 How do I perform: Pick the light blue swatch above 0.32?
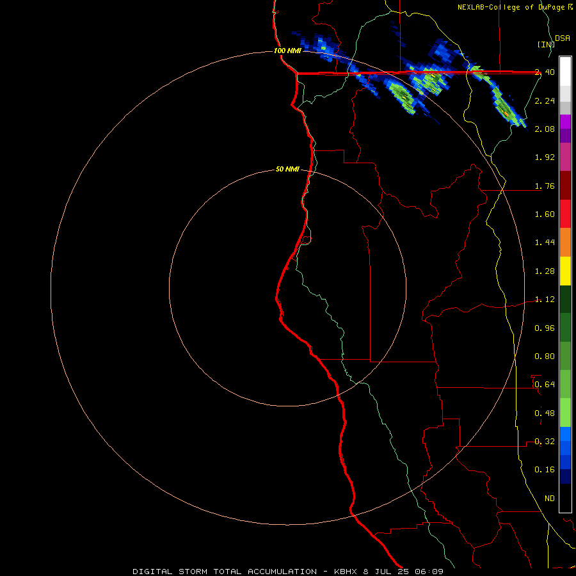565,434
